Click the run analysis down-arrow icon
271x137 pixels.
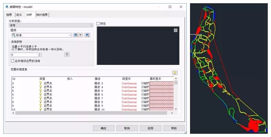pos(67,55)
